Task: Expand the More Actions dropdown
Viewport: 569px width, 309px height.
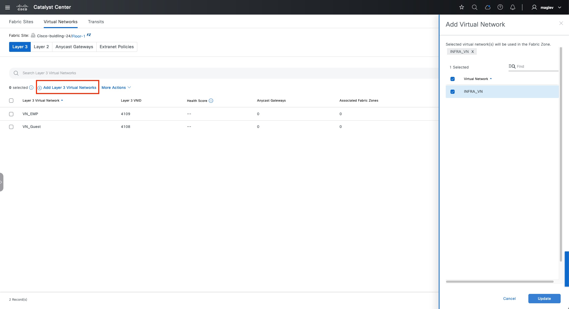Action: click(116, 88)
